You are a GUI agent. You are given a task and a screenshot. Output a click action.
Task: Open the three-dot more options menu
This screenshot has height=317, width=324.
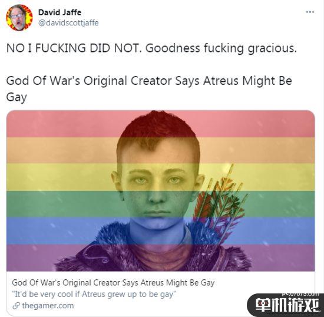(x=310, y=12)
